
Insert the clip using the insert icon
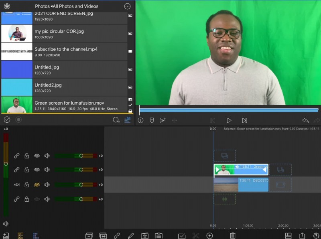click(103, 235)
